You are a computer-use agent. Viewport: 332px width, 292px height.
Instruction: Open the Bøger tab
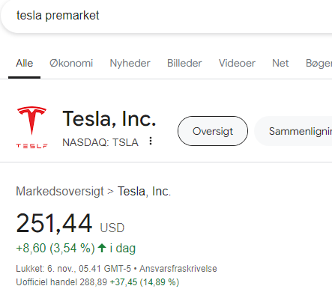pos(319,64)
